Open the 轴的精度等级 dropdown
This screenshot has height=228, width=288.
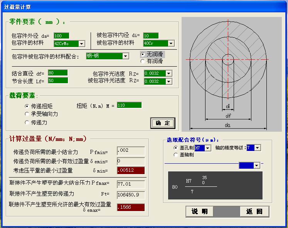pyautogui.click(x=257, y=148)
